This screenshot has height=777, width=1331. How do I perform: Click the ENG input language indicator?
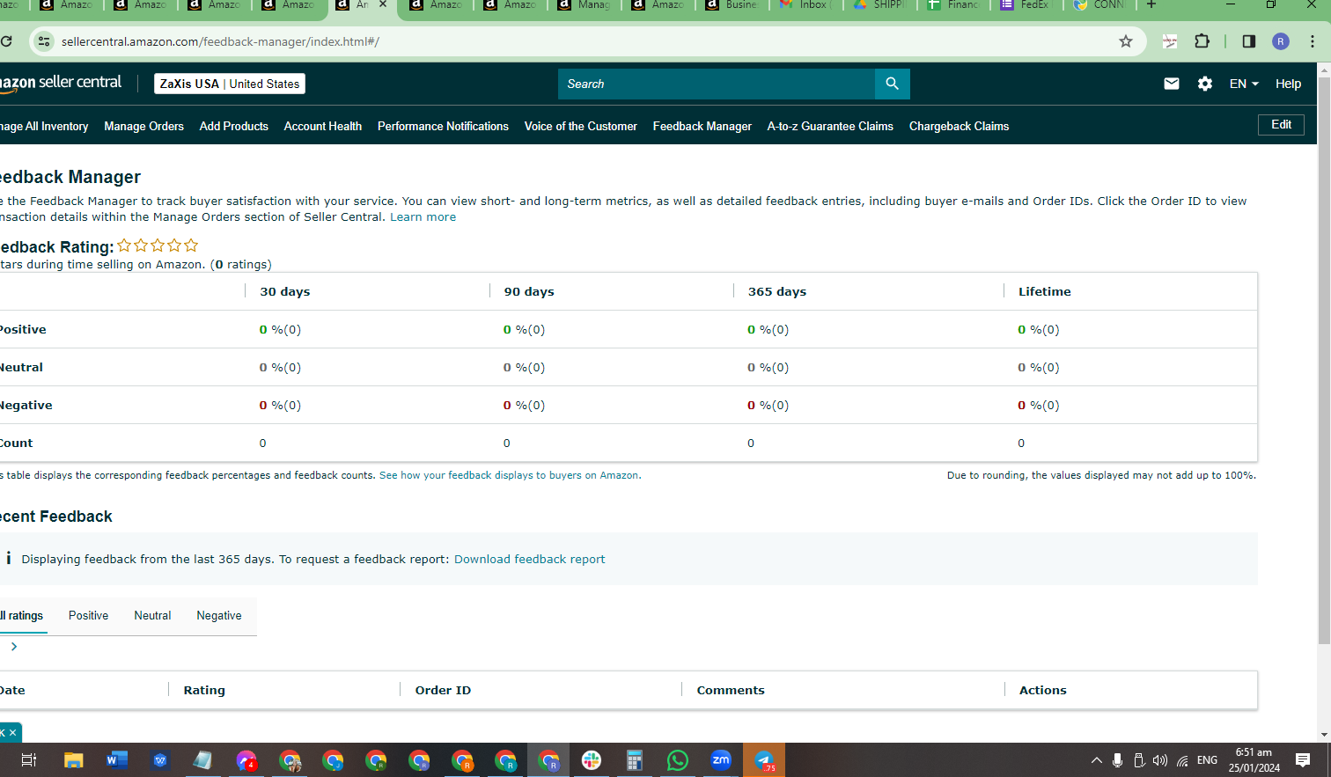click(1208, 760)
